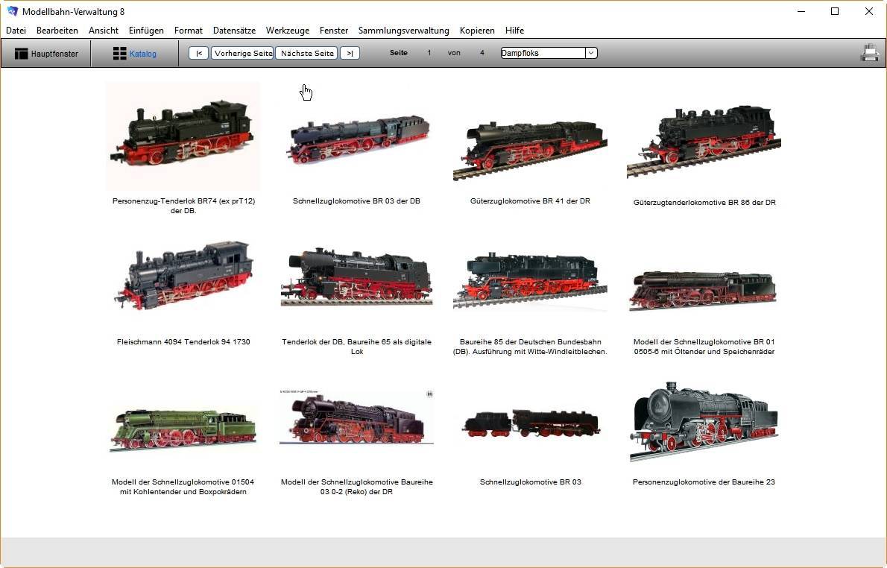Screen dimensions: 887x568
Task: Open the Fleischmann 4094 Tenderlok thumbnail
Action: [x=183, y=277]
